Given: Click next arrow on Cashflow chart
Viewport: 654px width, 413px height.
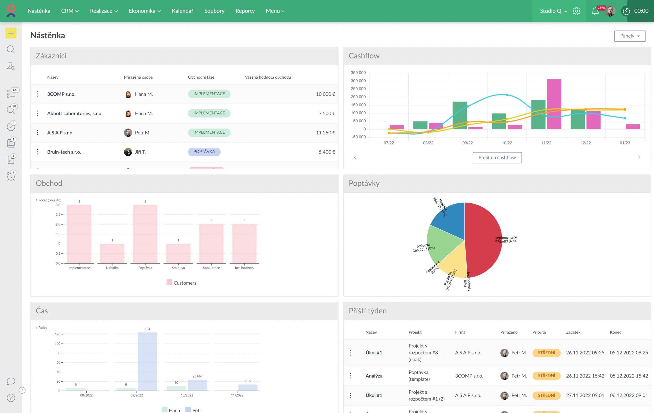Looking at the screenshot, I should click(639, 157).
